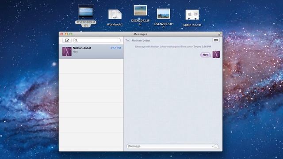Click the Messages window title
The height and width of the screenshot is (159, 283).
tap(141, 34)
